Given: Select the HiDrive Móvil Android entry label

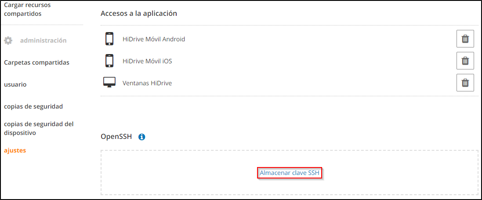Looking at the screenshot, I should coord(154,39).
